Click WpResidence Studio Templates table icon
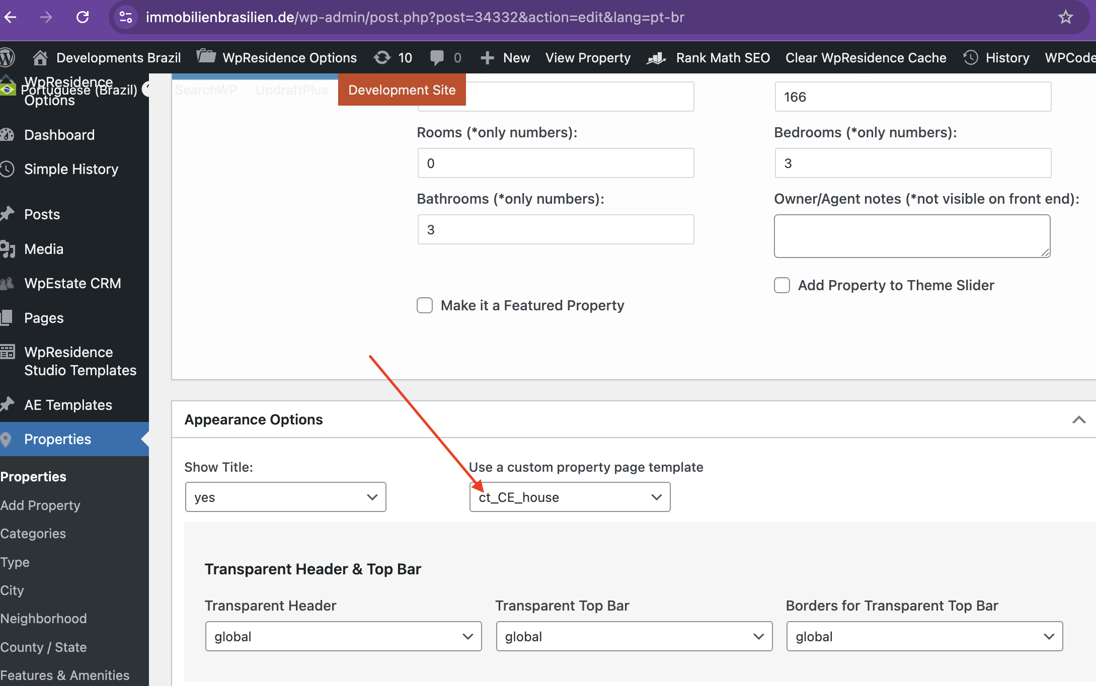This screenshot has height=686, width=1096. pyautogui.click(x=7, y=352)
